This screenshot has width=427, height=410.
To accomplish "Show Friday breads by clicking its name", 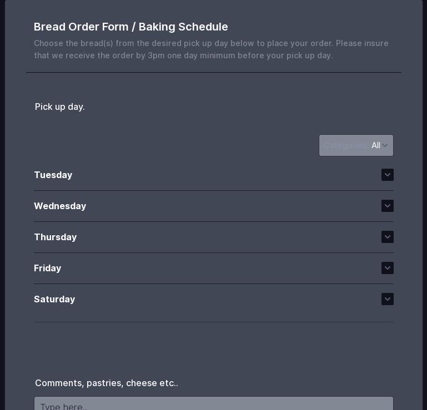I will 48,268.
